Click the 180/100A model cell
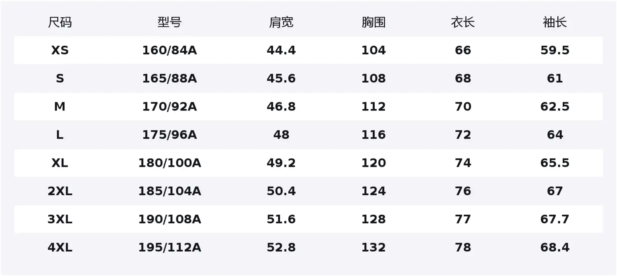Viewport: 617px width, 276px height. click(169, 163)
